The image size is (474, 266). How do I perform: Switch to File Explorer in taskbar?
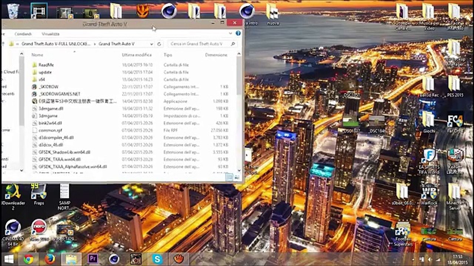(71, 259)
